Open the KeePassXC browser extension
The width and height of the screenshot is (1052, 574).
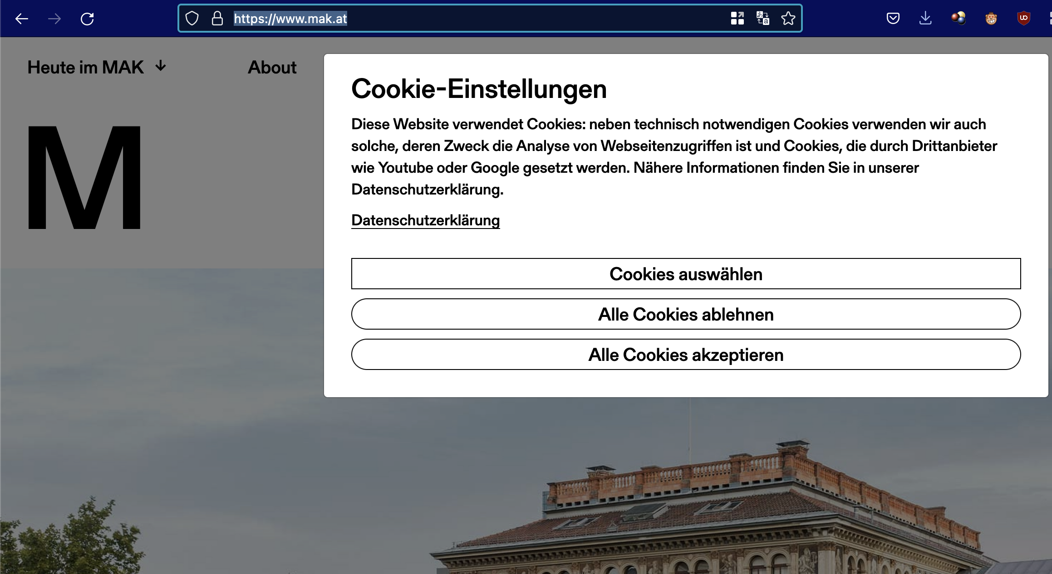[959, 18]
